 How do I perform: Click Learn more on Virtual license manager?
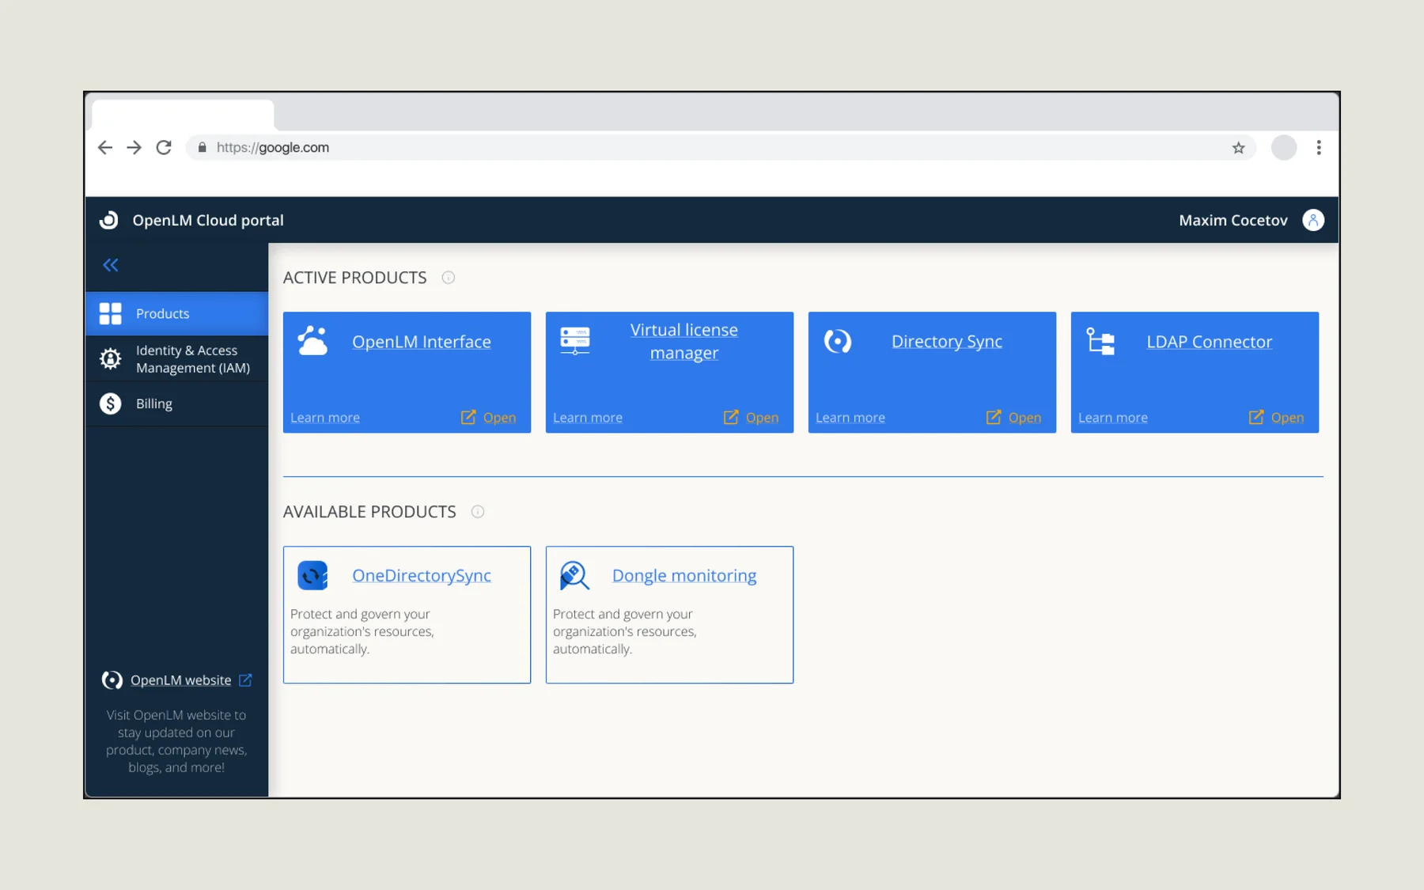[588, 418]
